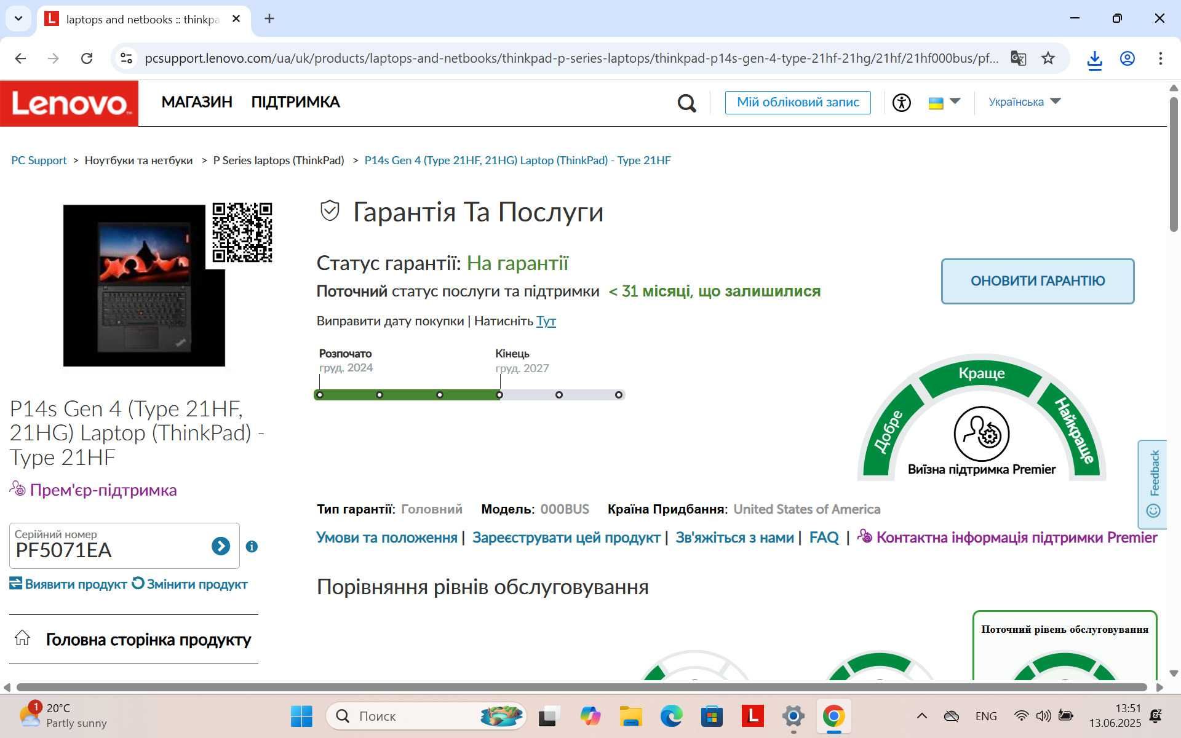Show hidden system tray icons
This screenshot has height=738, width=1181.
tap(921, 716)
